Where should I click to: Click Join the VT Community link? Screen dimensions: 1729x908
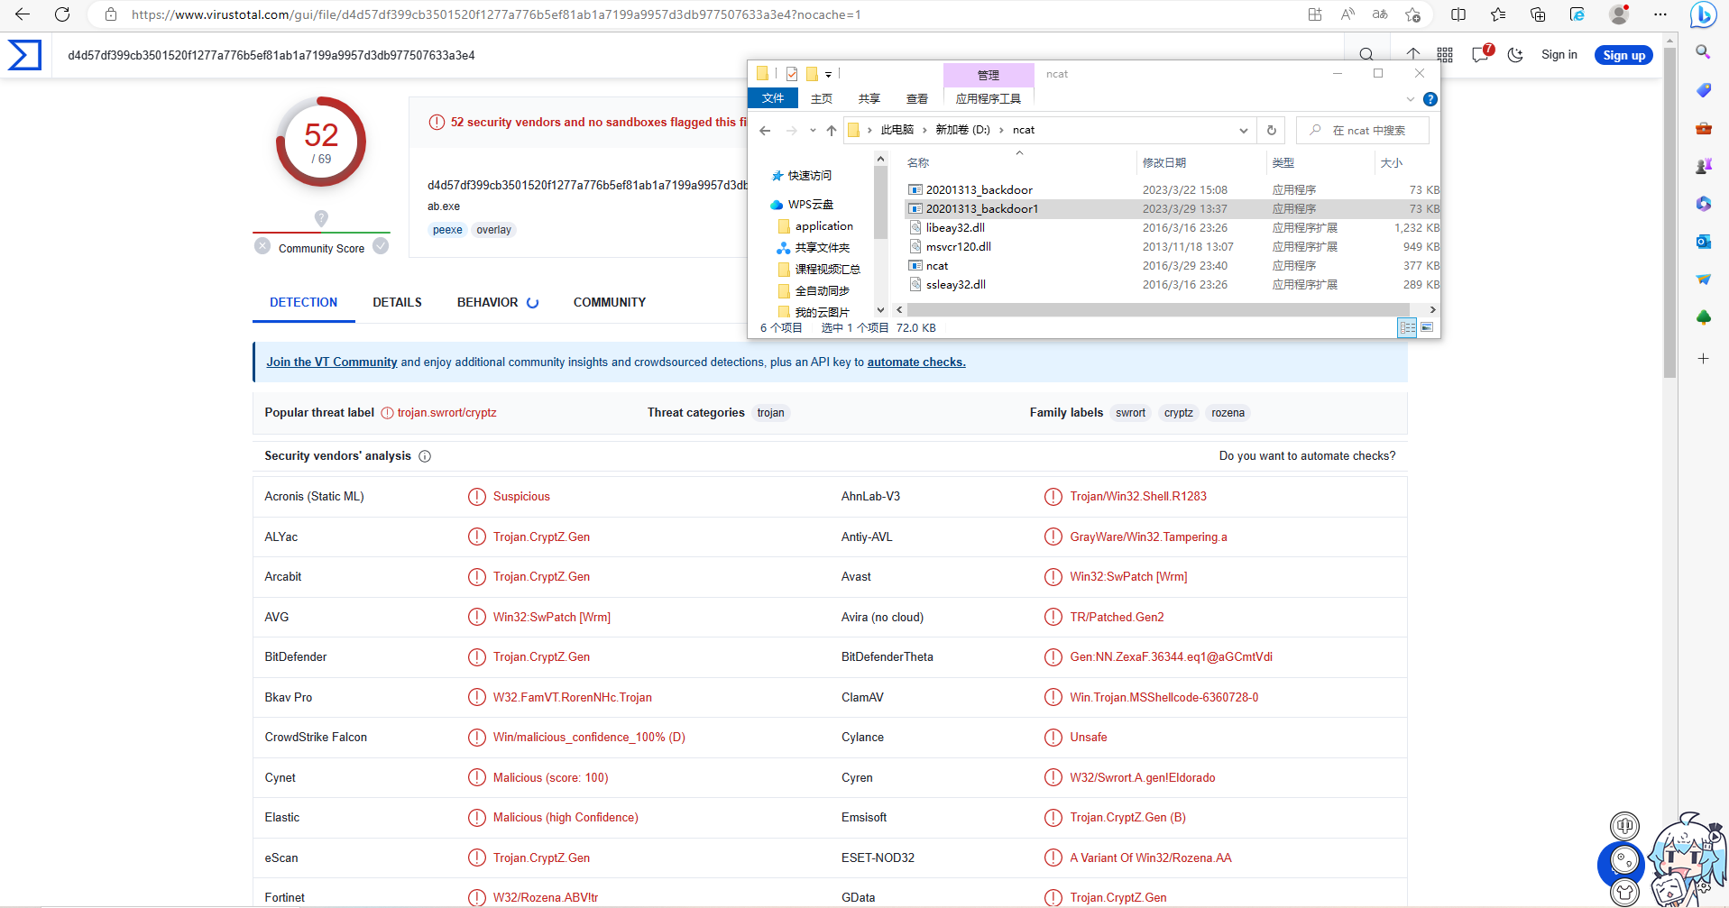pyautogui.click(x=332, y=362)
